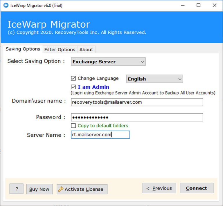Expand the Select Saving Option dropdown
Image resolution: width=223 pixels, height=206 pixels.
108,62
